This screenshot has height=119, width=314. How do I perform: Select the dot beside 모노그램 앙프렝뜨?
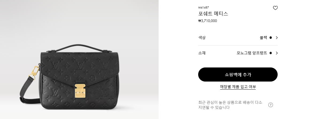tap(271, 53)
